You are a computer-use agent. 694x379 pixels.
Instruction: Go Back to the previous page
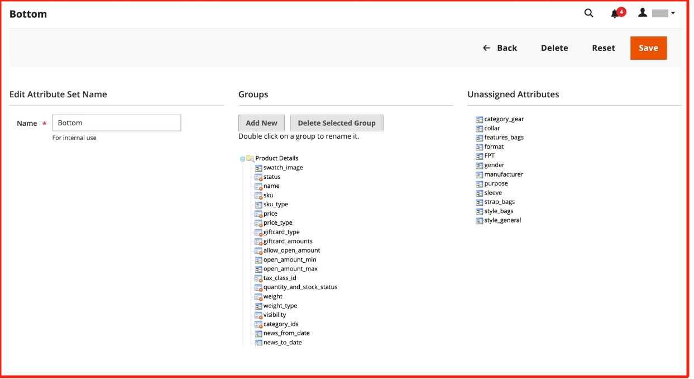500,48
